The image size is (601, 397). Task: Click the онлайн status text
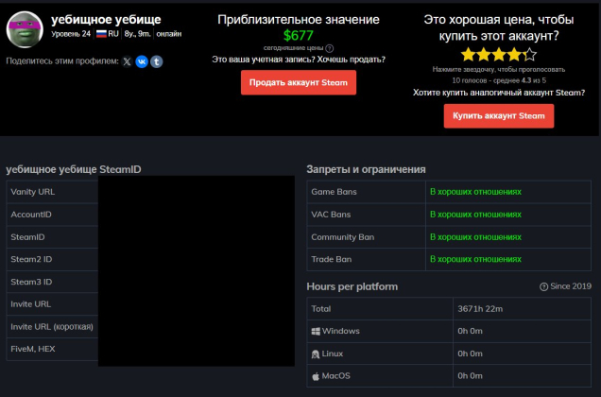point(169,34)
